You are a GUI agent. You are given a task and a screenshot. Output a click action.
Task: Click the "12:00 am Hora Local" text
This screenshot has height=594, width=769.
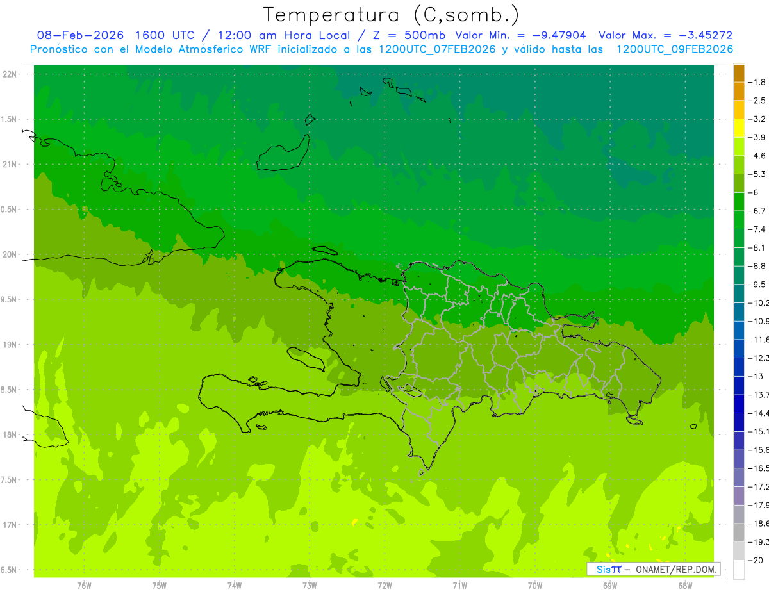click(285, 36)
